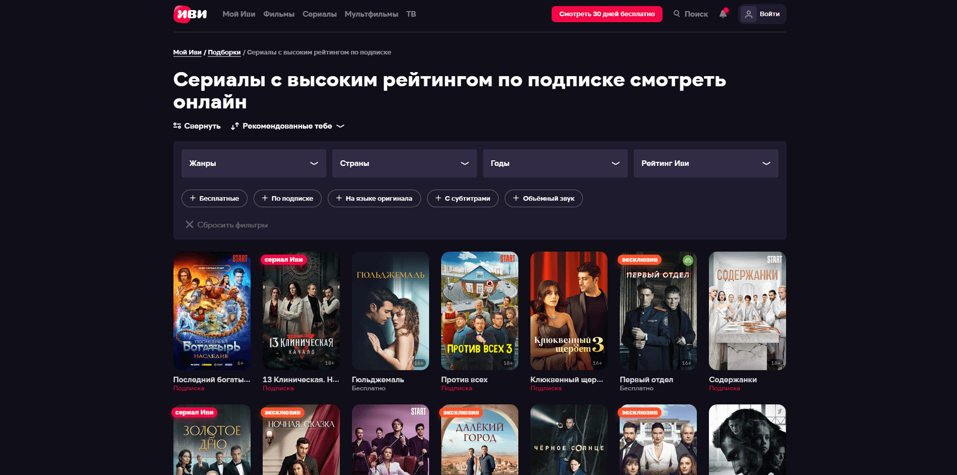Screen dimensions: 957x475
Task: Click the X icon to reset filters
Action: (190, 224)
